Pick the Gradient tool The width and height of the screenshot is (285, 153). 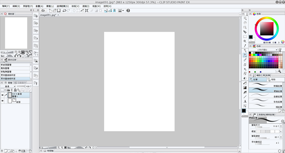(245, 87)
